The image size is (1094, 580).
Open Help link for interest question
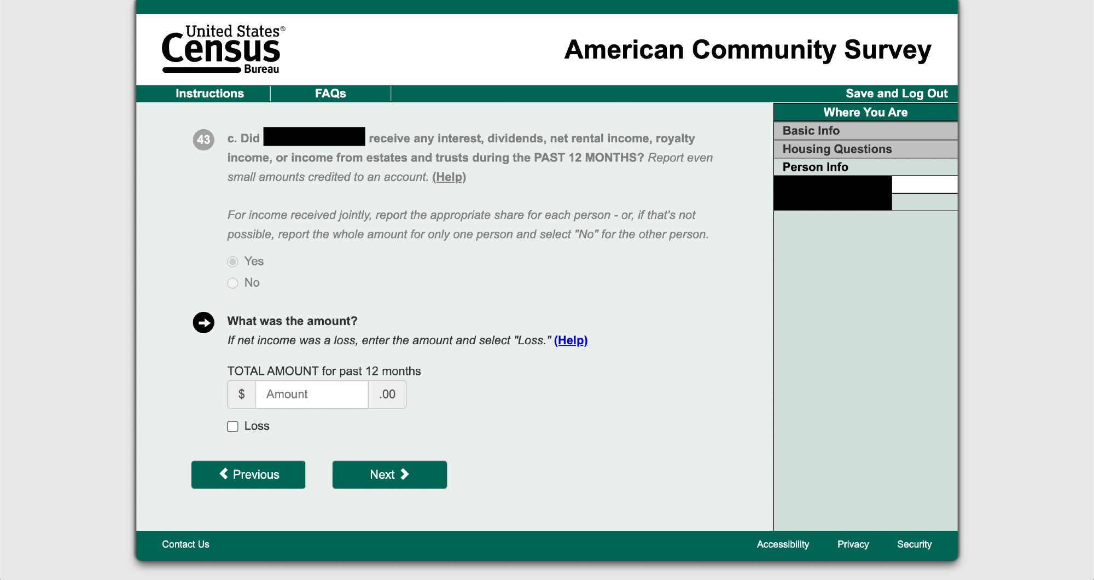pos(449,177)
